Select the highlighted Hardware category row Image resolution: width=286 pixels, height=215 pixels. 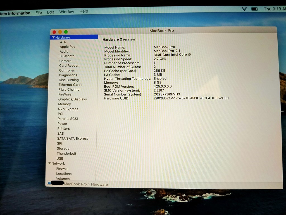tap(74, 37)
